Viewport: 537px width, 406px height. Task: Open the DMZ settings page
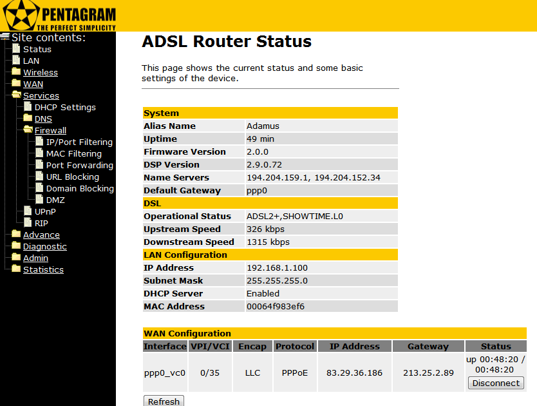click(55, 200)
